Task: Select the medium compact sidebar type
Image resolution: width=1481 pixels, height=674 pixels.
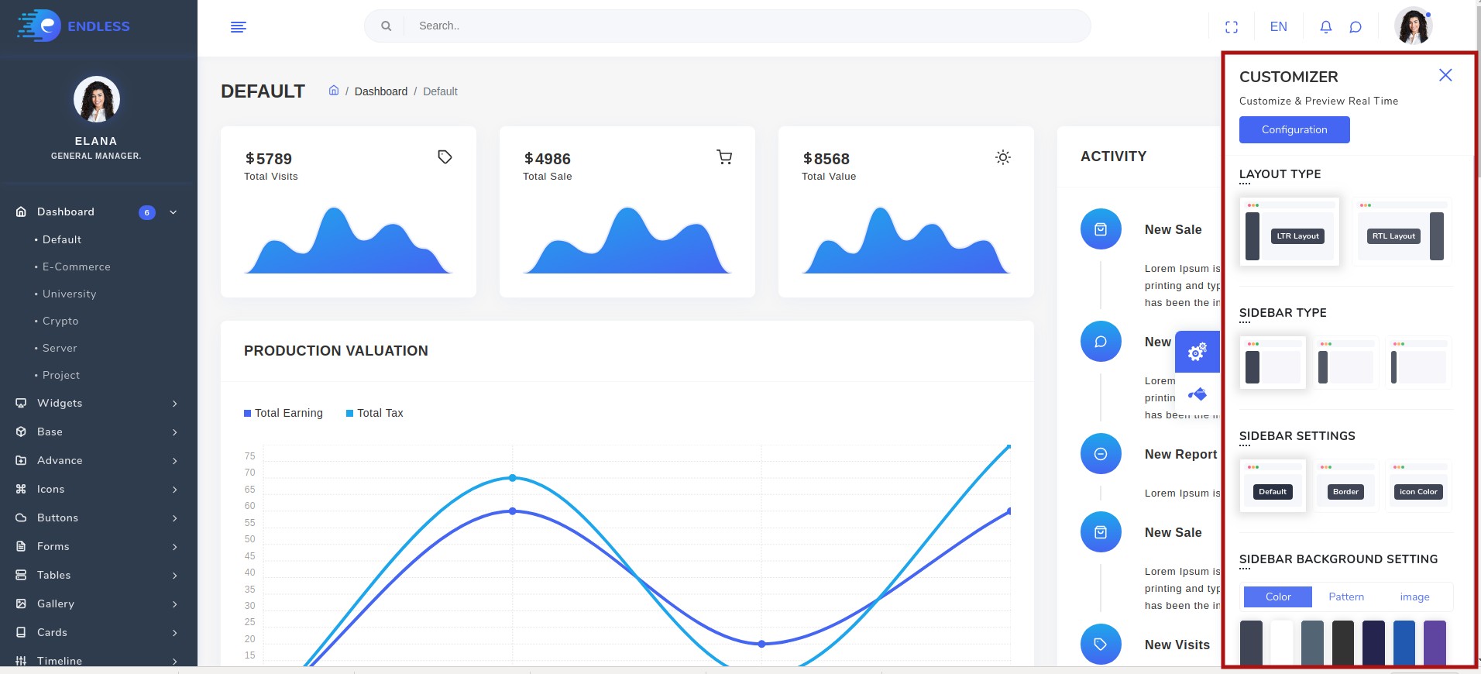Action: 1345,363
